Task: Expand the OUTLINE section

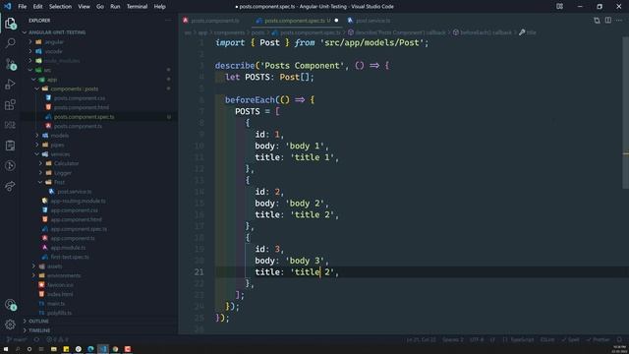Action: (35, 322)
